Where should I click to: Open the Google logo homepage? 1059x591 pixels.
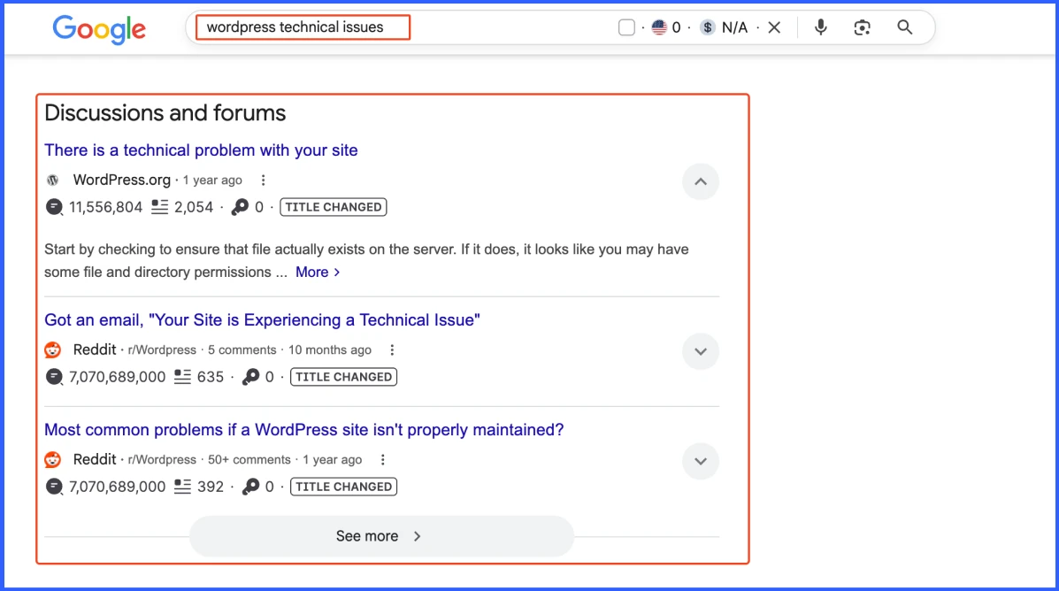click(99, 29)
